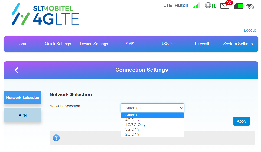261x152 pixels.
Task: Collapse the Network Selection combo box
Action: point(152,108)
